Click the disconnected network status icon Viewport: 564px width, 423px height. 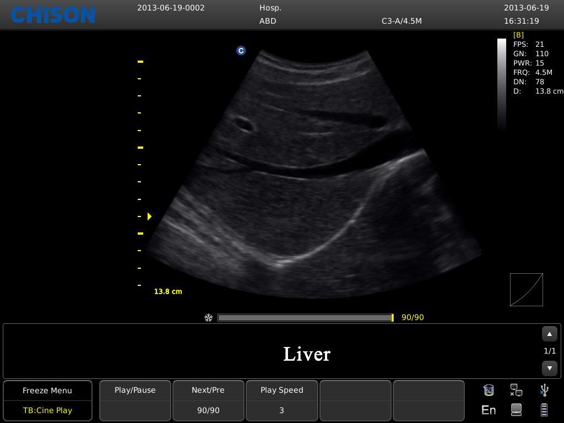(x=516, y=390)
